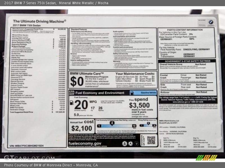Click the 'BMW Ultimate Care' heading
225x168 pixels.
click(x=87, y=74)
